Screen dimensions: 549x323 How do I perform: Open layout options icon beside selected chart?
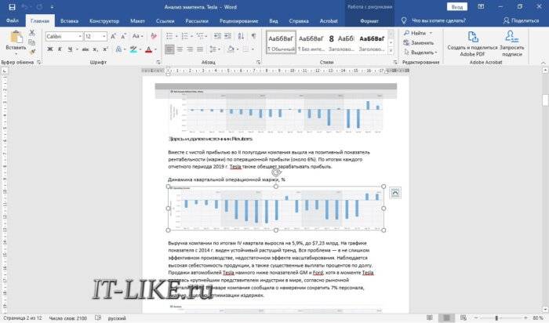coord(394,192)
